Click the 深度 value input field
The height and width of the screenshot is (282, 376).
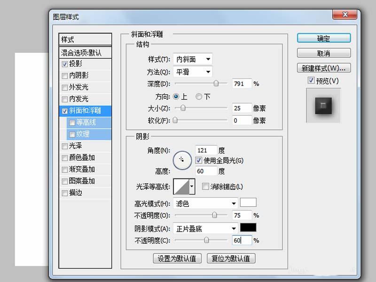click(242, 84)
